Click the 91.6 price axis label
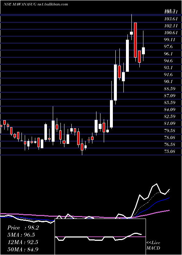The width and height of the screenshot is (182, 255). (169, 75)
